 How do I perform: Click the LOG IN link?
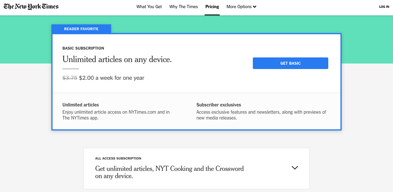point(384,7)
